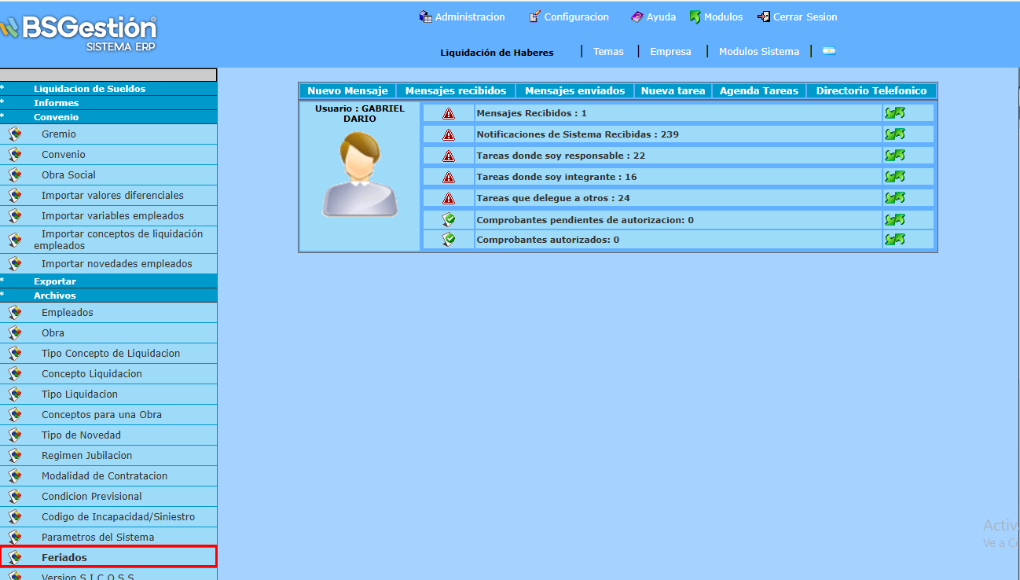The width and height of the screenshot is (1020, 580).
Task: Open the Obra menu item
Action: coord(53,333)
